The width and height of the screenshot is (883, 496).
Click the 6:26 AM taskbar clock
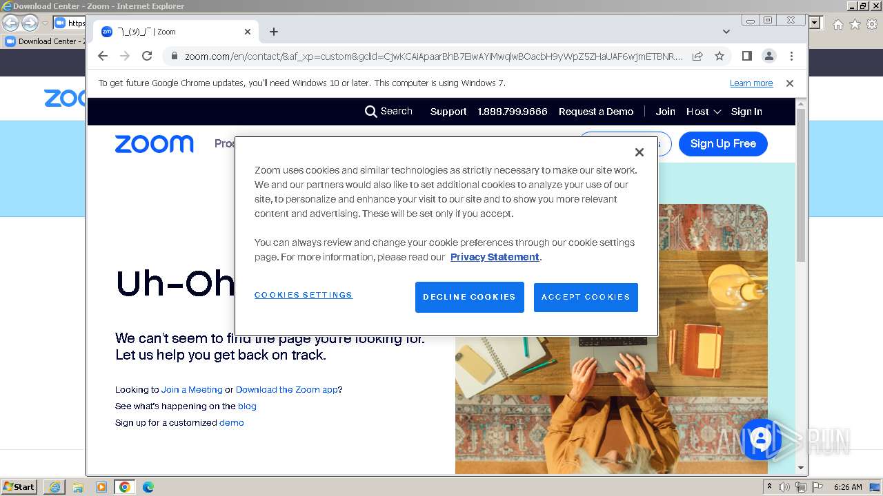click(848, 487)
